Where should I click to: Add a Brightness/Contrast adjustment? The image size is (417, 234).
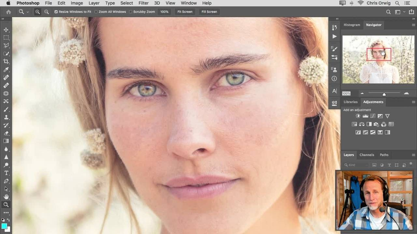pyautogui.click(x=358, y=116)
